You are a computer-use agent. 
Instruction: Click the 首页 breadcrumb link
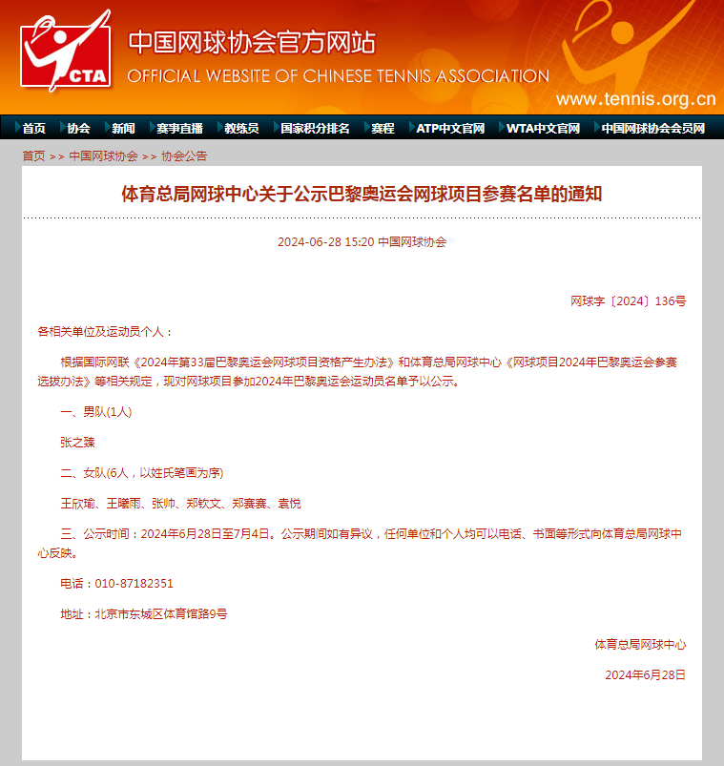tap(33, 155)
